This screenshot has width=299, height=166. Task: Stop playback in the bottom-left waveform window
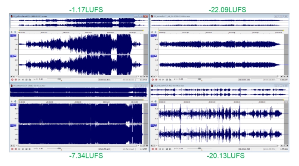pos(27,149)
